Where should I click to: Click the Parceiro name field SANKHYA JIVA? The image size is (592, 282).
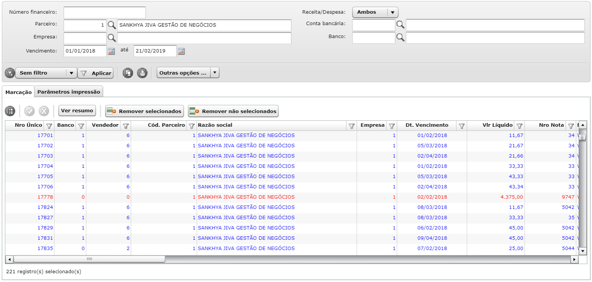tap(204, 25)
